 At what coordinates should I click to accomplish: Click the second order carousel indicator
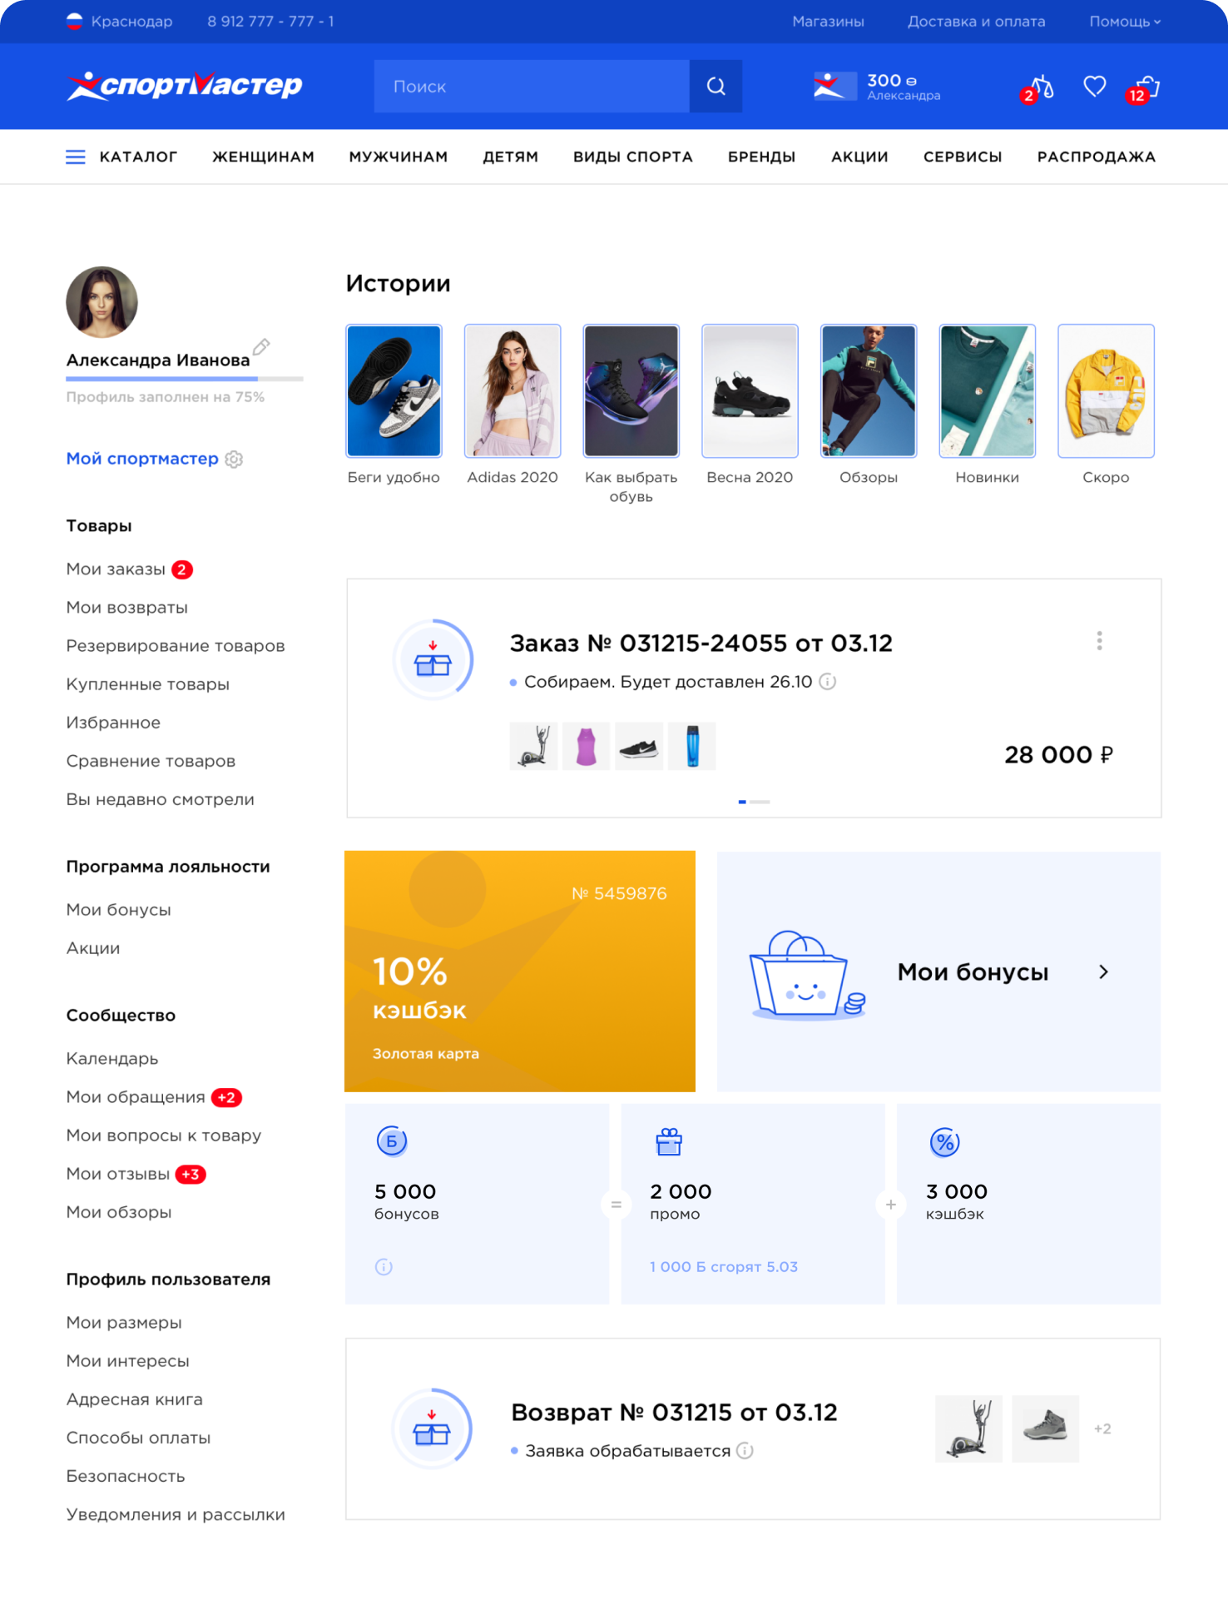(x=760, y=802)
